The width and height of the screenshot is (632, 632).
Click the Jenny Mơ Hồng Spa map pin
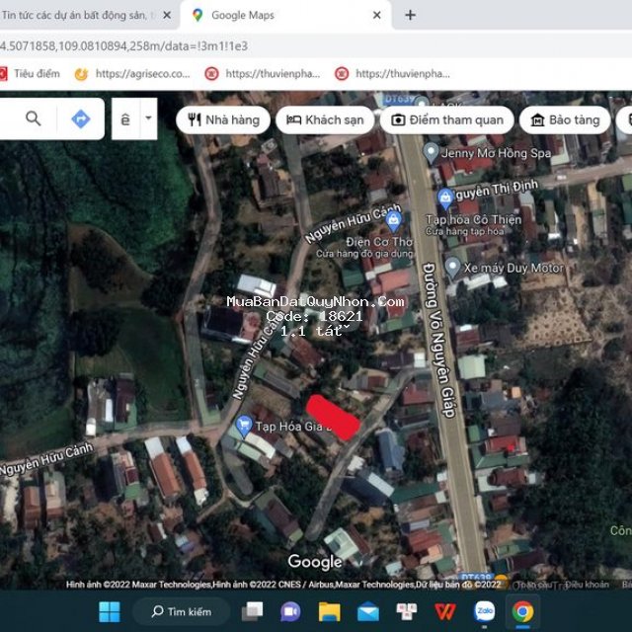431,152
